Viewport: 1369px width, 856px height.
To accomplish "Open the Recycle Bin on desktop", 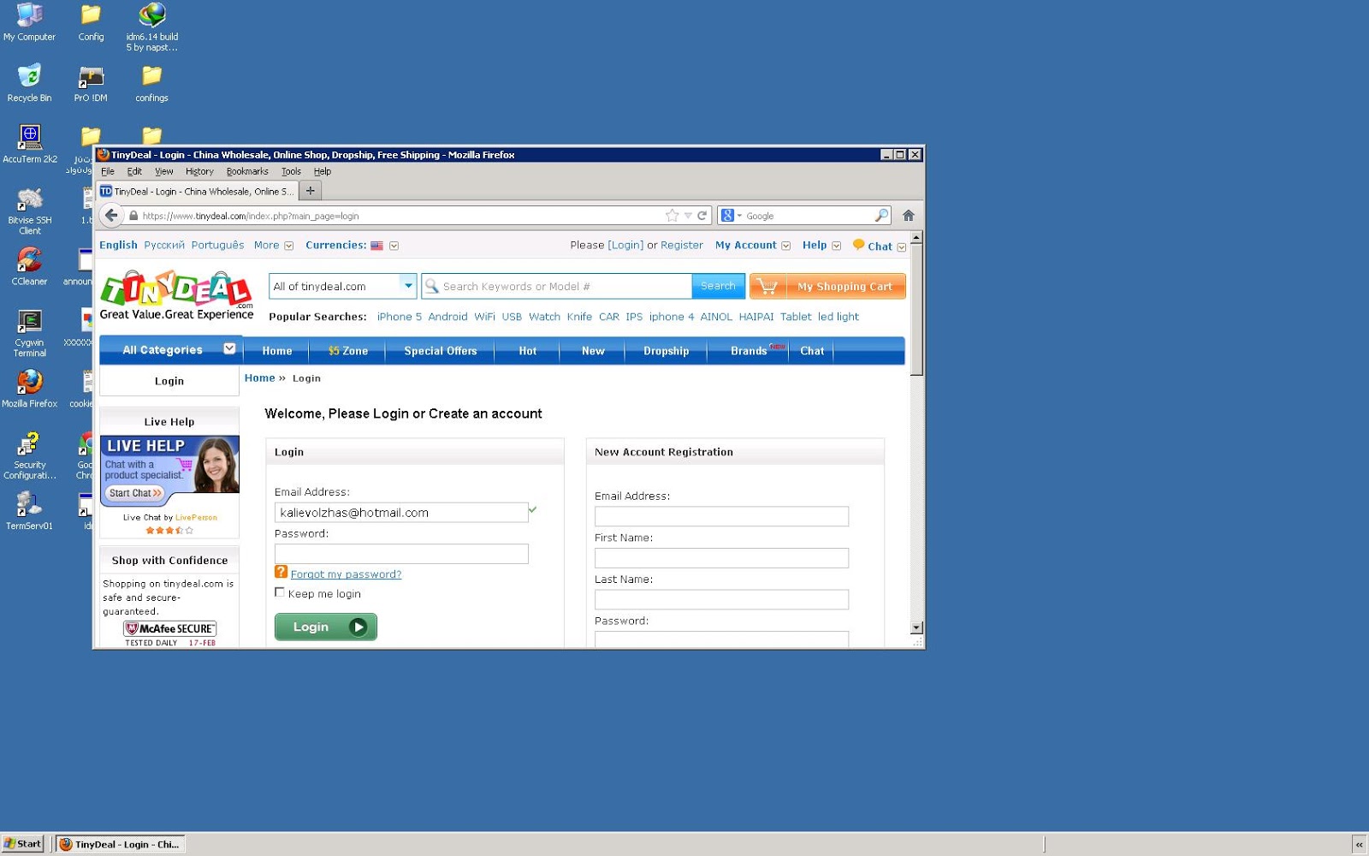I will (29, 83).
